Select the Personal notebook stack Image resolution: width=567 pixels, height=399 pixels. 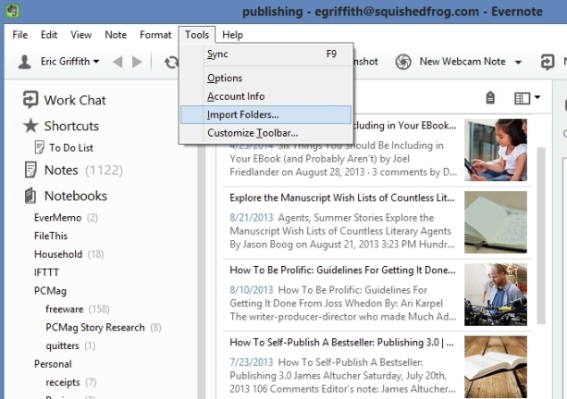53,364
